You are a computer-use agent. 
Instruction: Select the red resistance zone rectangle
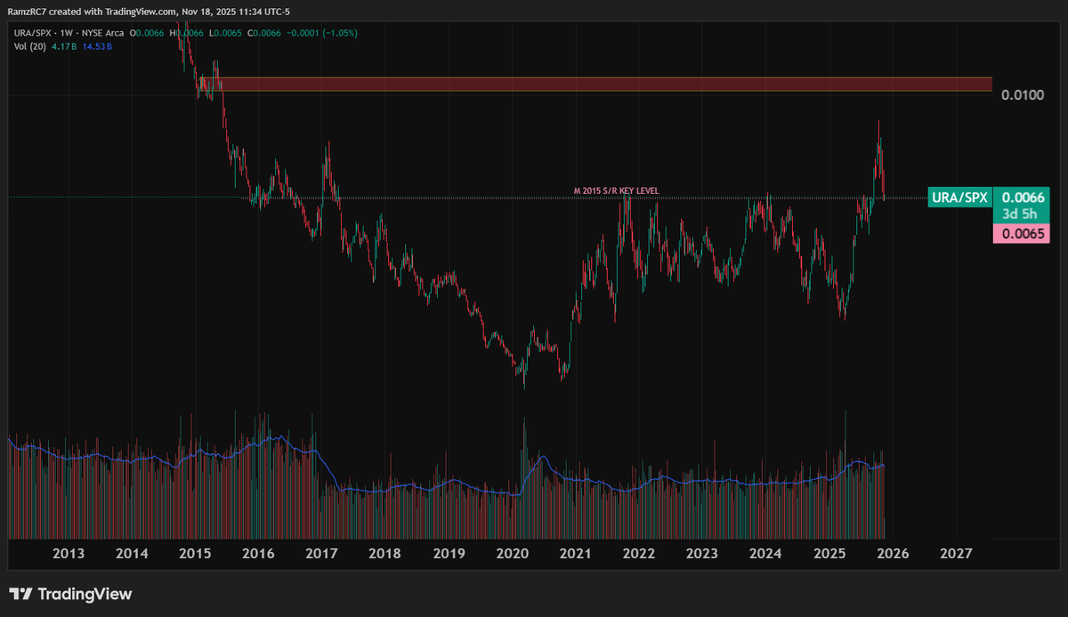595,84
